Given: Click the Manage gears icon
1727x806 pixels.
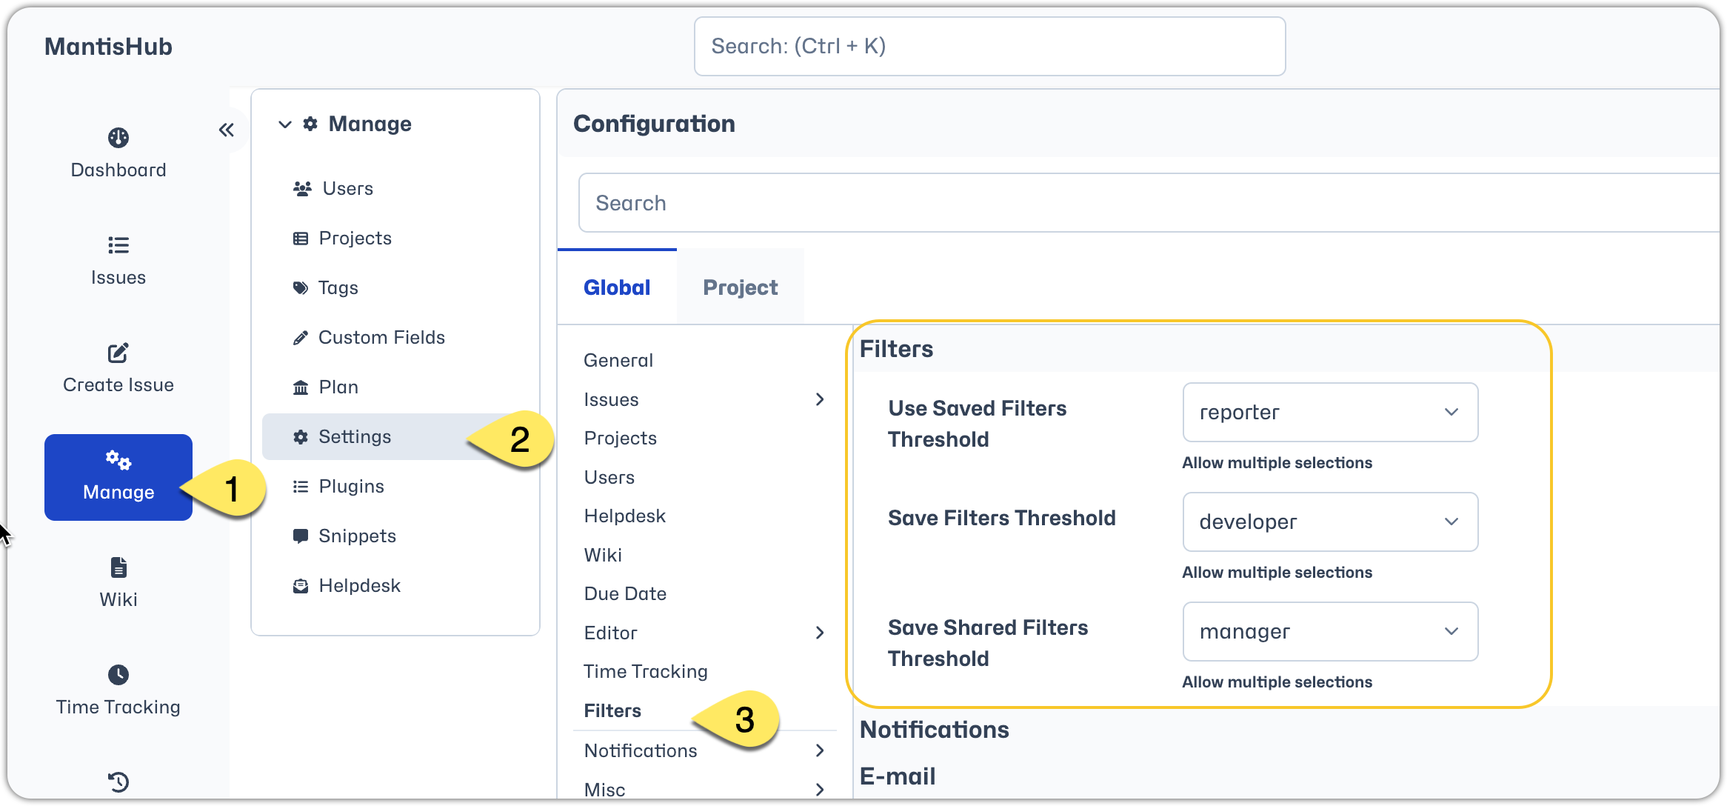Looking at the screenshot, I should 118,460.
